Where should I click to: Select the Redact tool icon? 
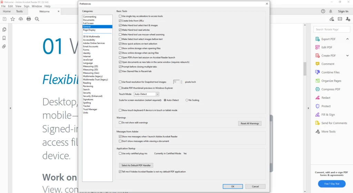tap(317, 98)
